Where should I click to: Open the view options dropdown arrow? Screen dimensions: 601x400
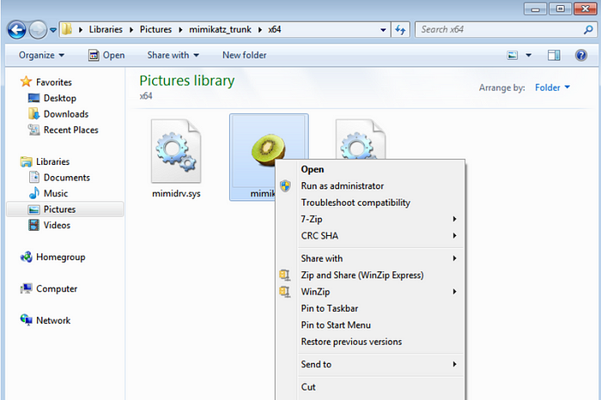coord(529,55)
